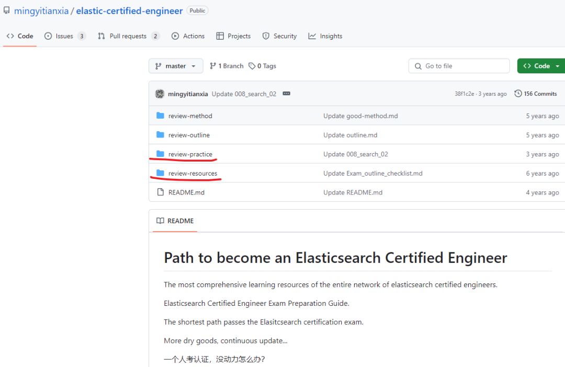Click the review-practice folder icon
The width and height of the screenshot is (565, 367).
pos(161,154)
